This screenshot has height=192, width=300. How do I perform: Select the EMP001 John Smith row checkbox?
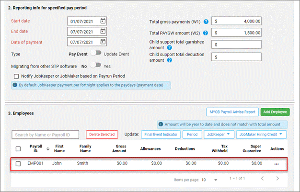(18, 164)
